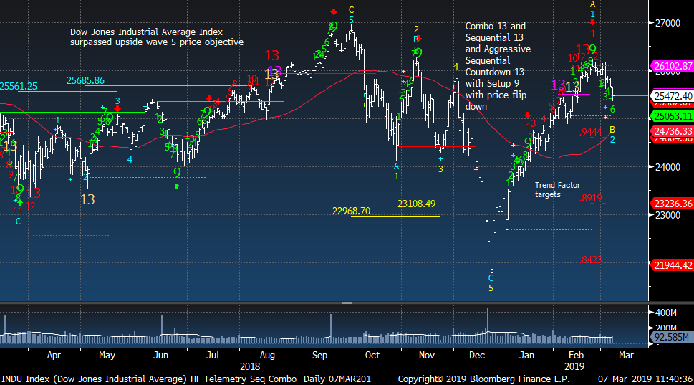
Task: Click the large red 13 marker above August bars
Action: pyautogui.click(x=271, y=55)
